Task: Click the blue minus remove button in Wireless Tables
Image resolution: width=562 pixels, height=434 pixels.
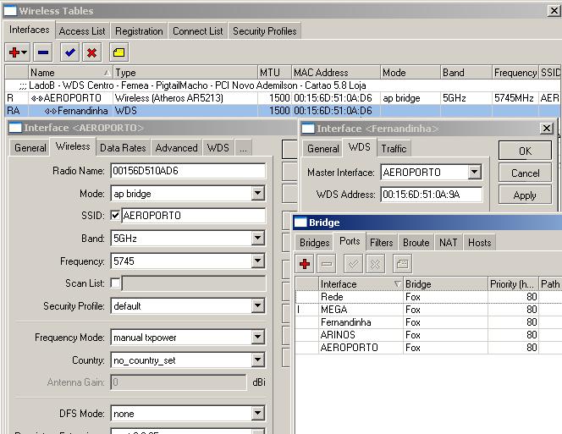Action: pos(43,52)
